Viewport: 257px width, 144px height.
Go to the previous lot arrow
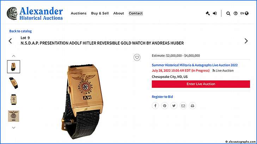tap(10, 41)
